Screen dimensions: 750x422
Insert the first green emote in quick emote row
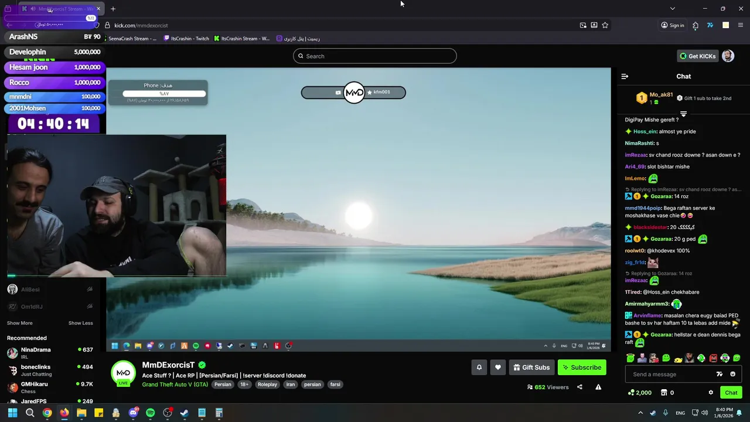(630, 358)
